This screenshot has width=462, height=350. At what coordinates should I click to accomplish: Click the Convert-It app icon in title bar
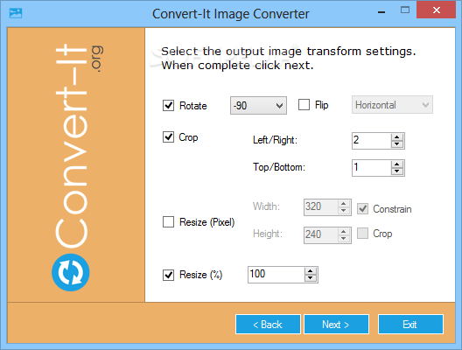(x=16, y=13)
